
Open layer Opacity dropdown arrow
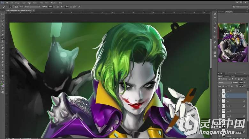pos(244,83)
